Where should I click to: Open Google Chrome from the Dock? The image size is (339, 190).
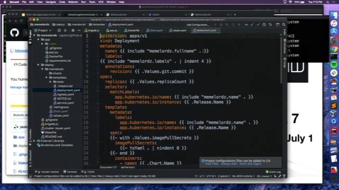(x=334, y=49)
